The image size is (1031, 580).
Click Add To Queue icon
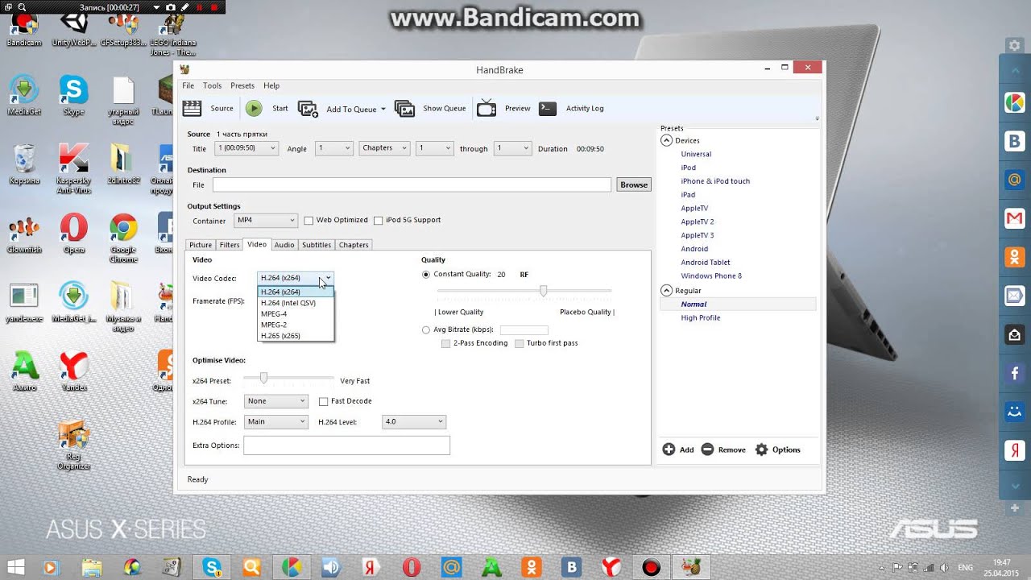[x=308, y=109]
